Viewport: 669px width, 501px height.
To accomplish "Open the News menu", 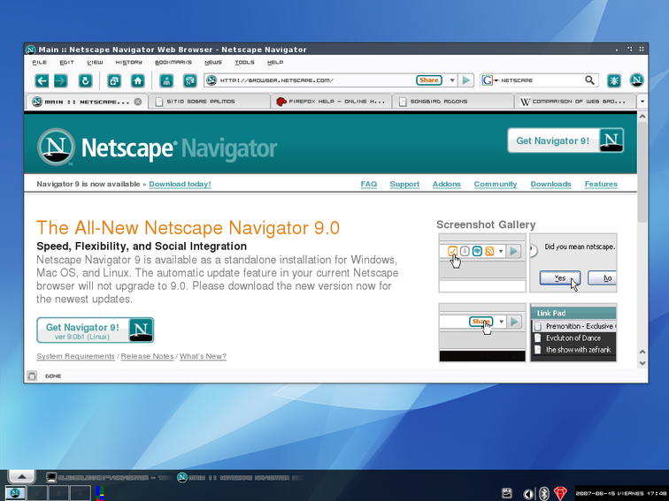I will pyautogui.click(x=213, y=62).
